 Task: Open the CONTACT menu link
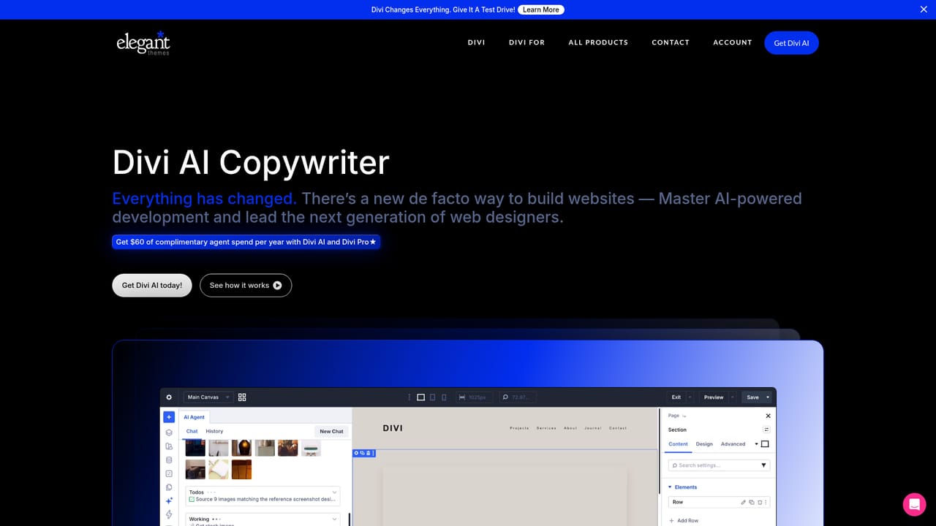(x=671, y=42)
